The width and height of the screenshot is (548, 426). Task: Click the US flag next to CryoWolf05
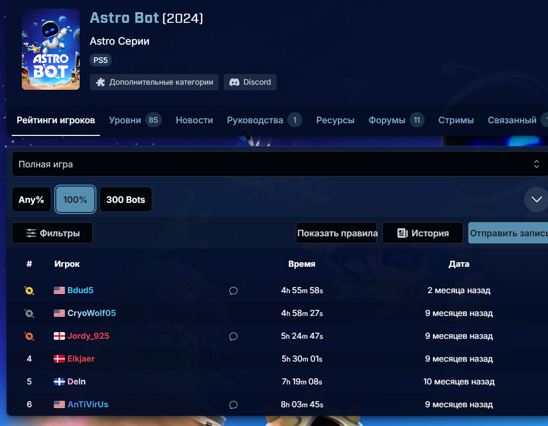59,313
